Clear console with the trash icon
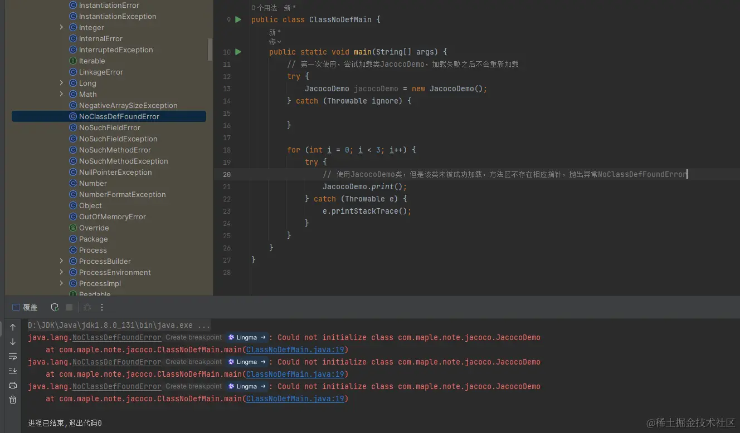The image size is (740, 433). [13, 400]
